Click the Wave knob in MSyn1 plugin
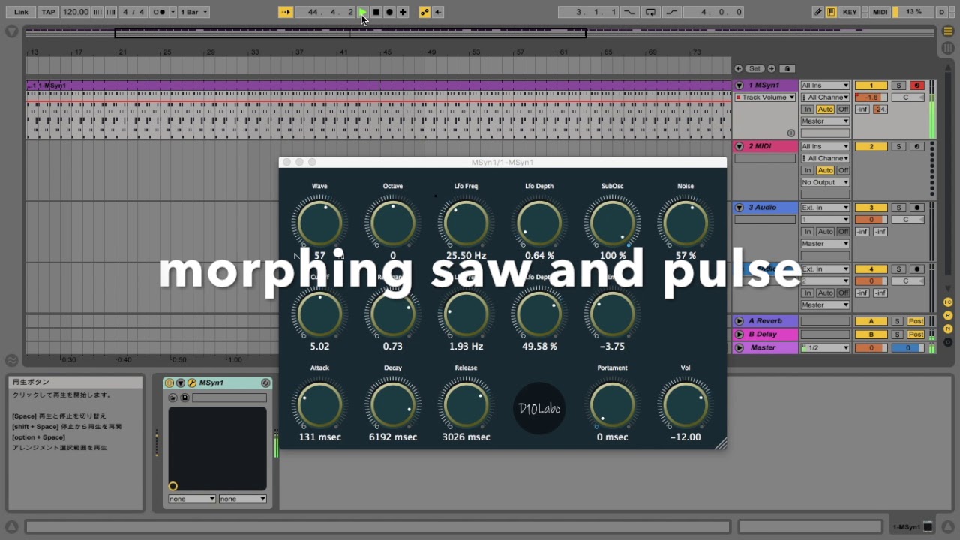 click(320, 223)
